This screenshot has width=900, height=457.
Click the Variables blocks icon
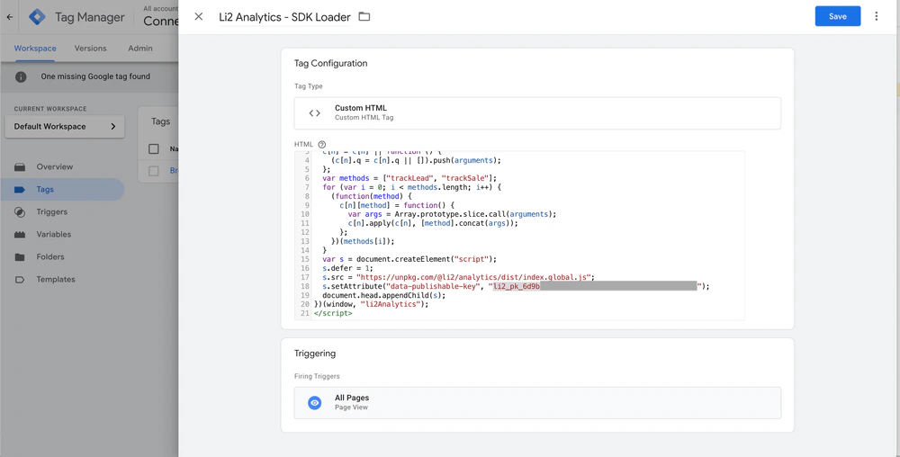tap(20, 235)
